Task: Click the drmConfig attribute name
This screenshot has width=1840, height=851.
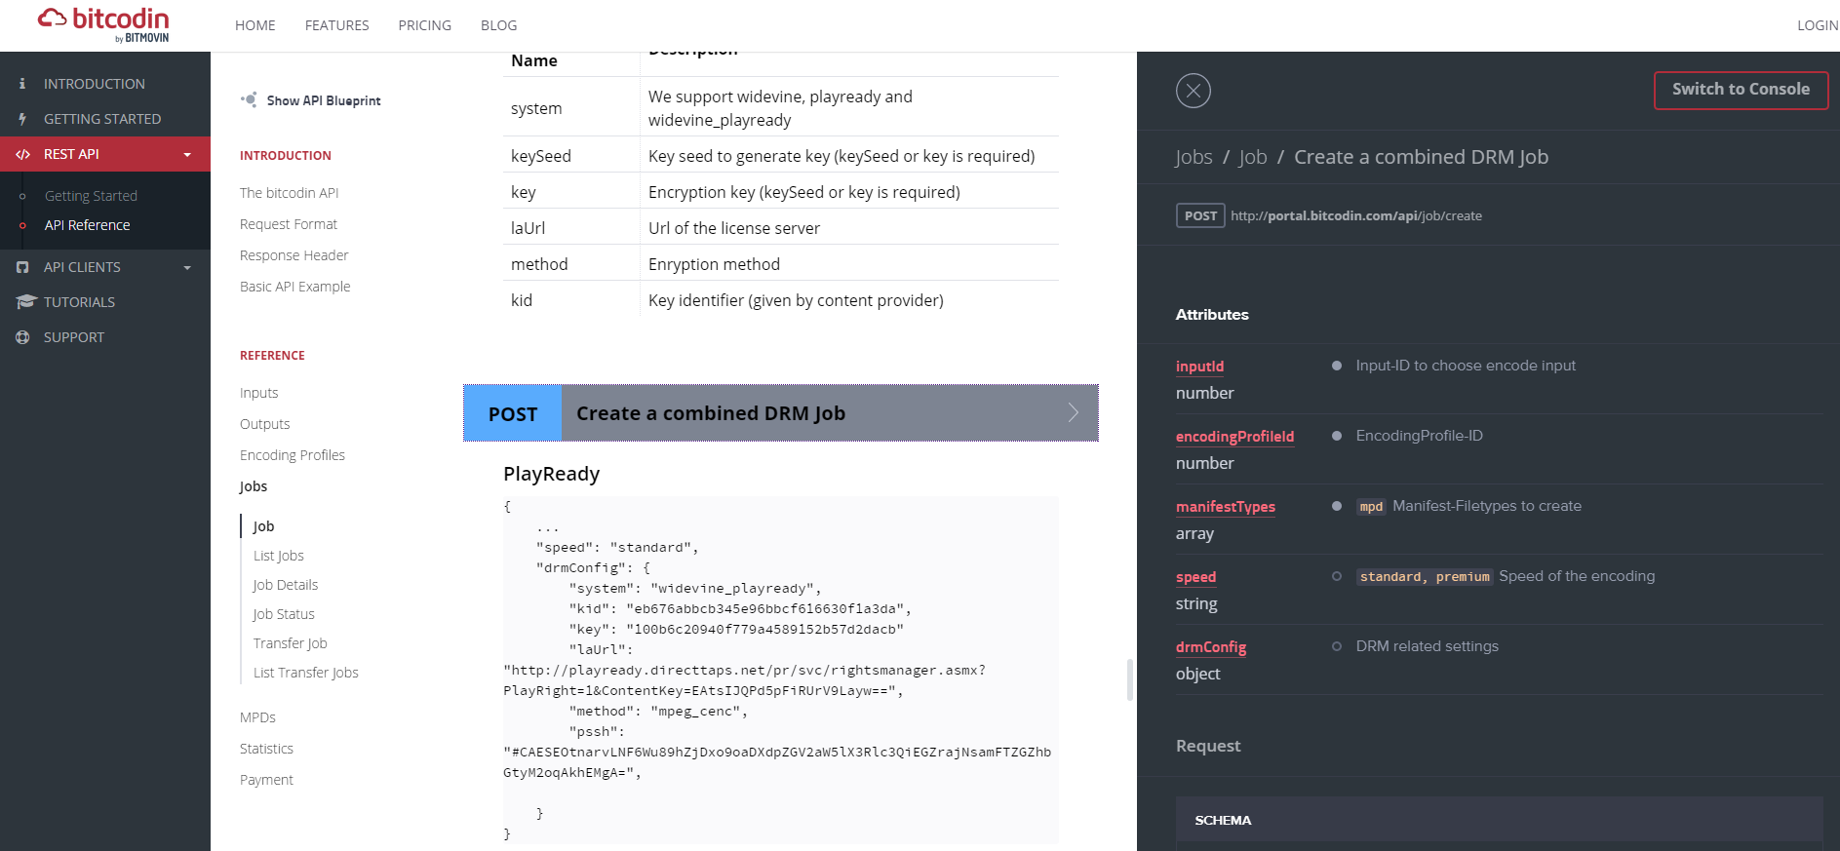Action: pos(1211,647)
